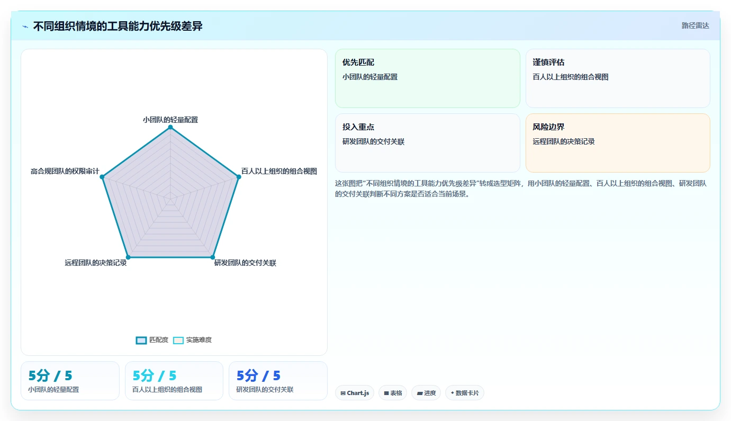This screenshot has width=731, height=421.
Task: Select the 谨慎评估 card
Action: [x=618, y=78]
